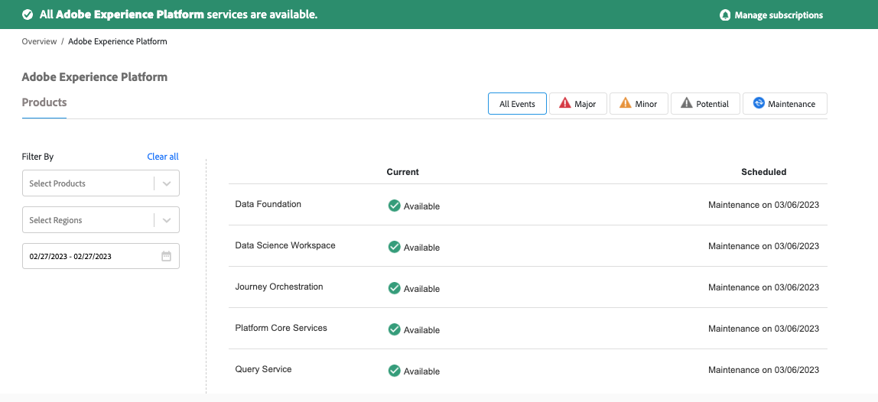Click the green checkmark in the status banner

click(28, 15)
